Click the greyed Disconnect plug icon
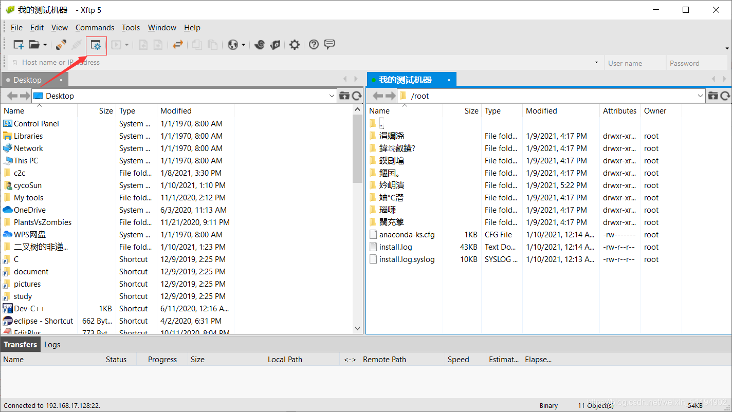The image size is (732, 412). coord(77,45)
